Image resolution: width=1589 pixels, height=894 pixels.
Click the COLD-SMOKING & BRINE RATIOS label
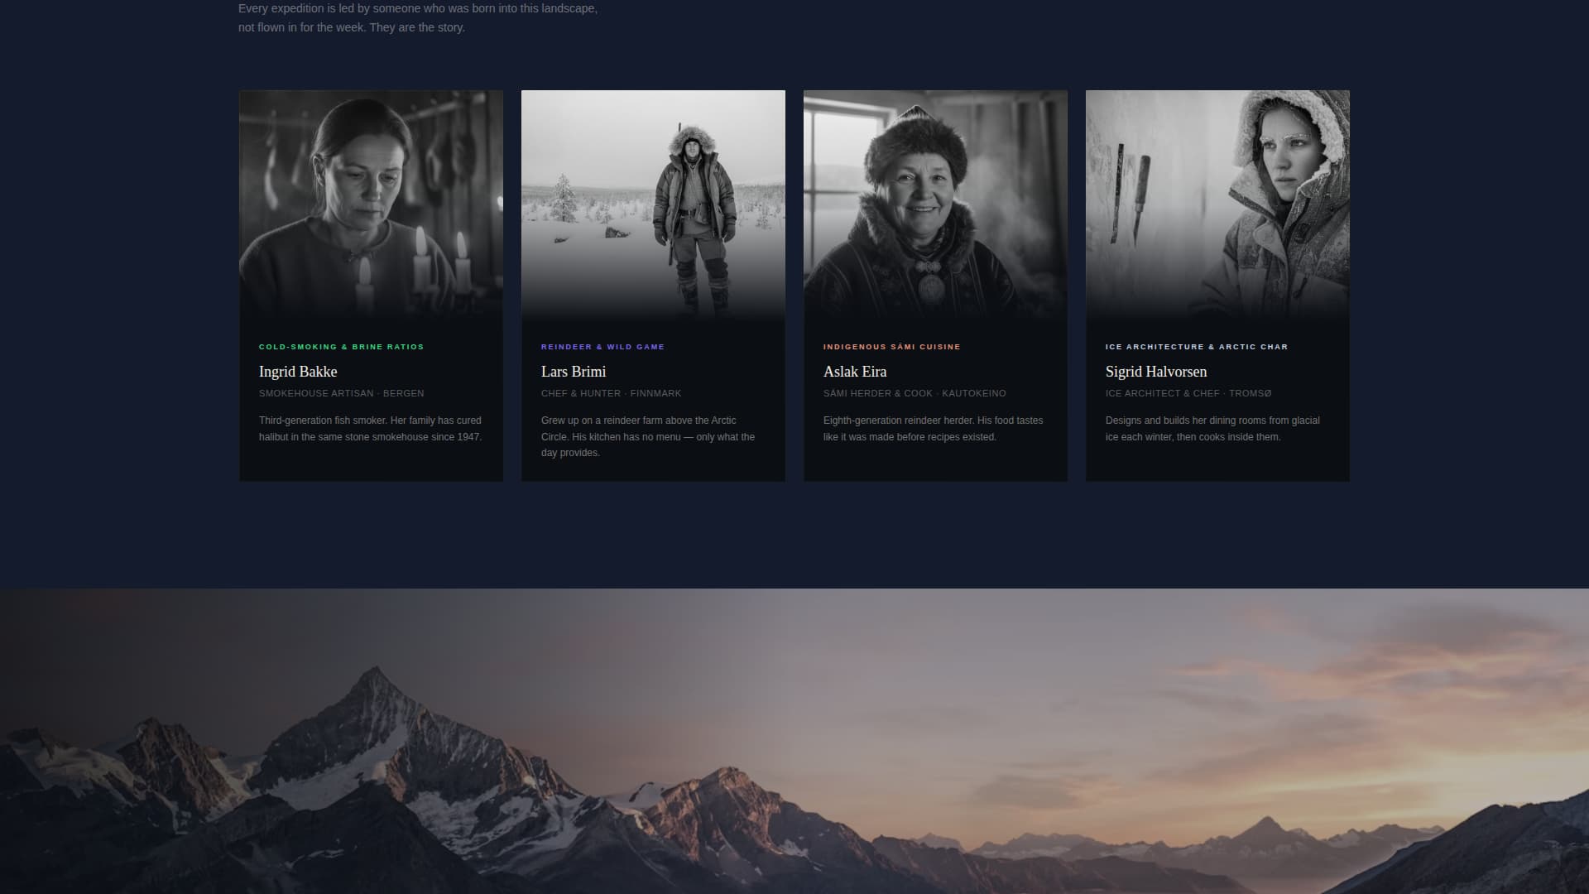point(340,346)
